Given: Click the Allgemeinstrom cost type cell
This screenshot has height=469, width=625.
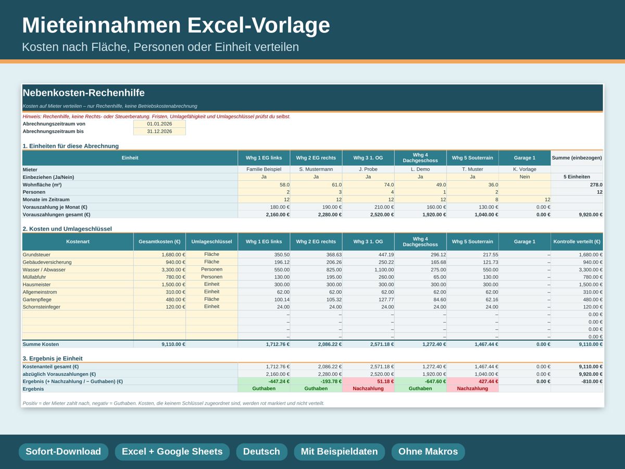Looking at the screenshot, I should point(78,292).
